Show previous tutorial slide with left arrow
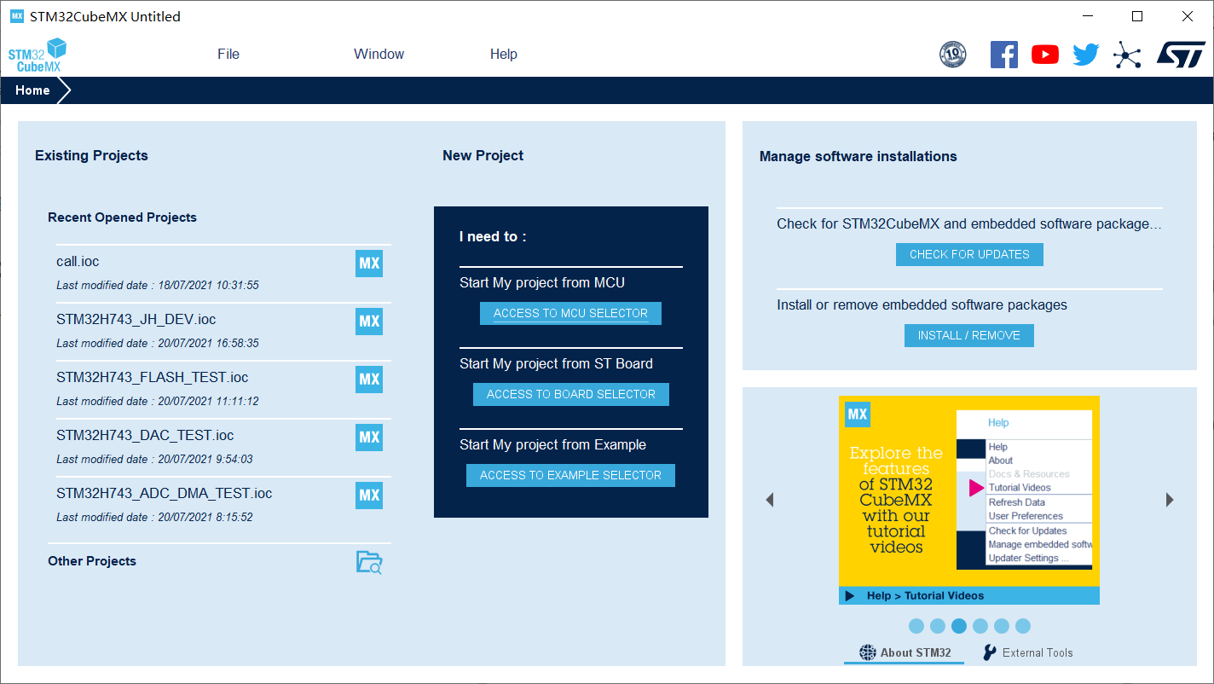The width and height of the screenshot is (1214, 684). coord(770,500)
